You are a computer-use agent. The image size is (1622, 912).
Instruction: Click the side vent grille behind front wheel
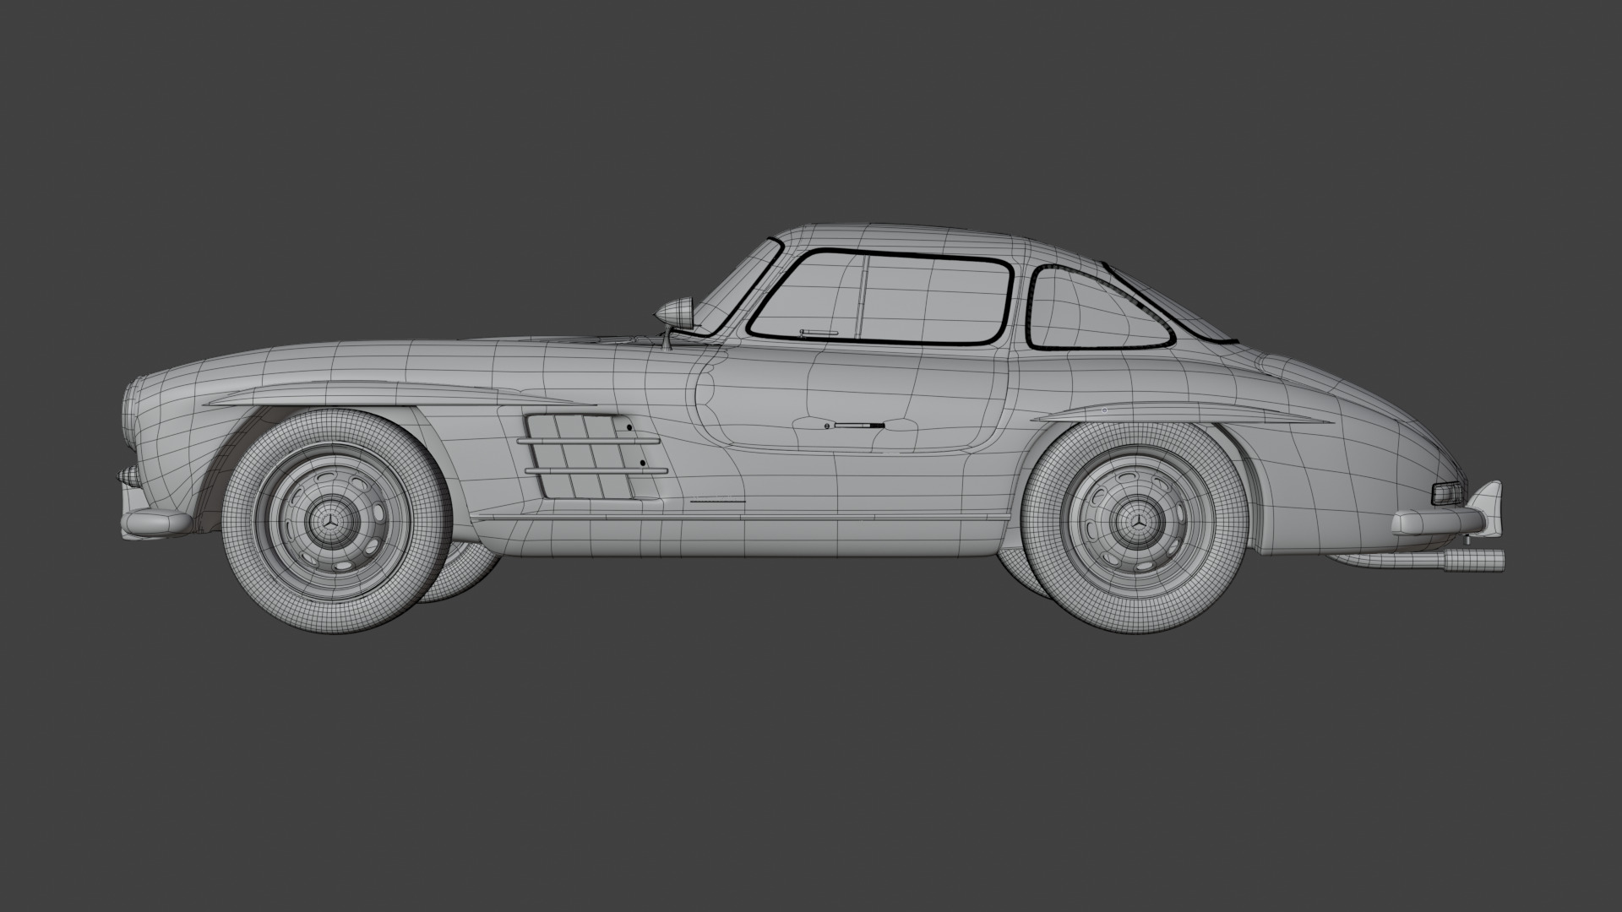tap(591, 456)
